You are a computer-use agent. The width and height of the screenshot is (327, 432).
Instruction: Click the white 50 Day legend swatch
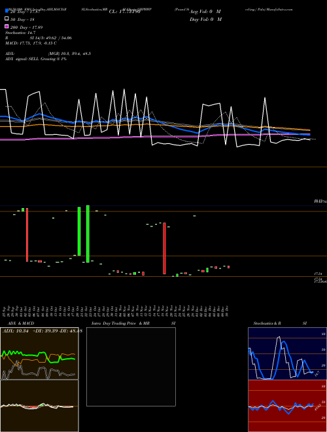pos(7,19)
